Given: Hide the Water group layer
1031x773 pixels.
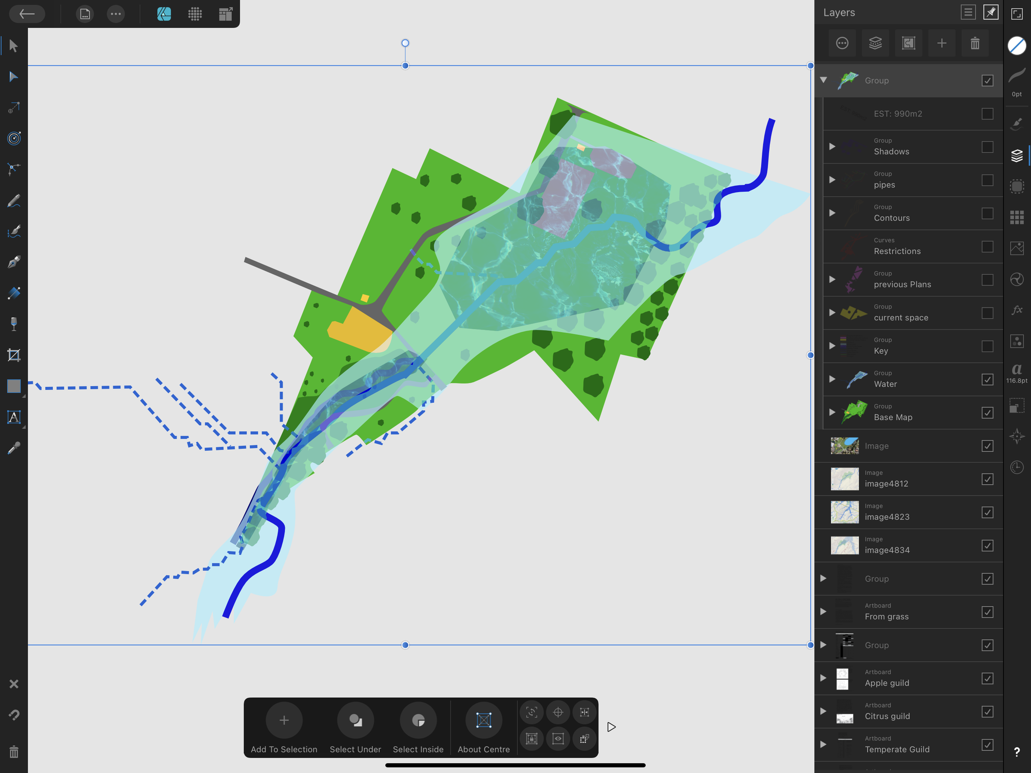Looking at the screenshot, I should (988, 379).
